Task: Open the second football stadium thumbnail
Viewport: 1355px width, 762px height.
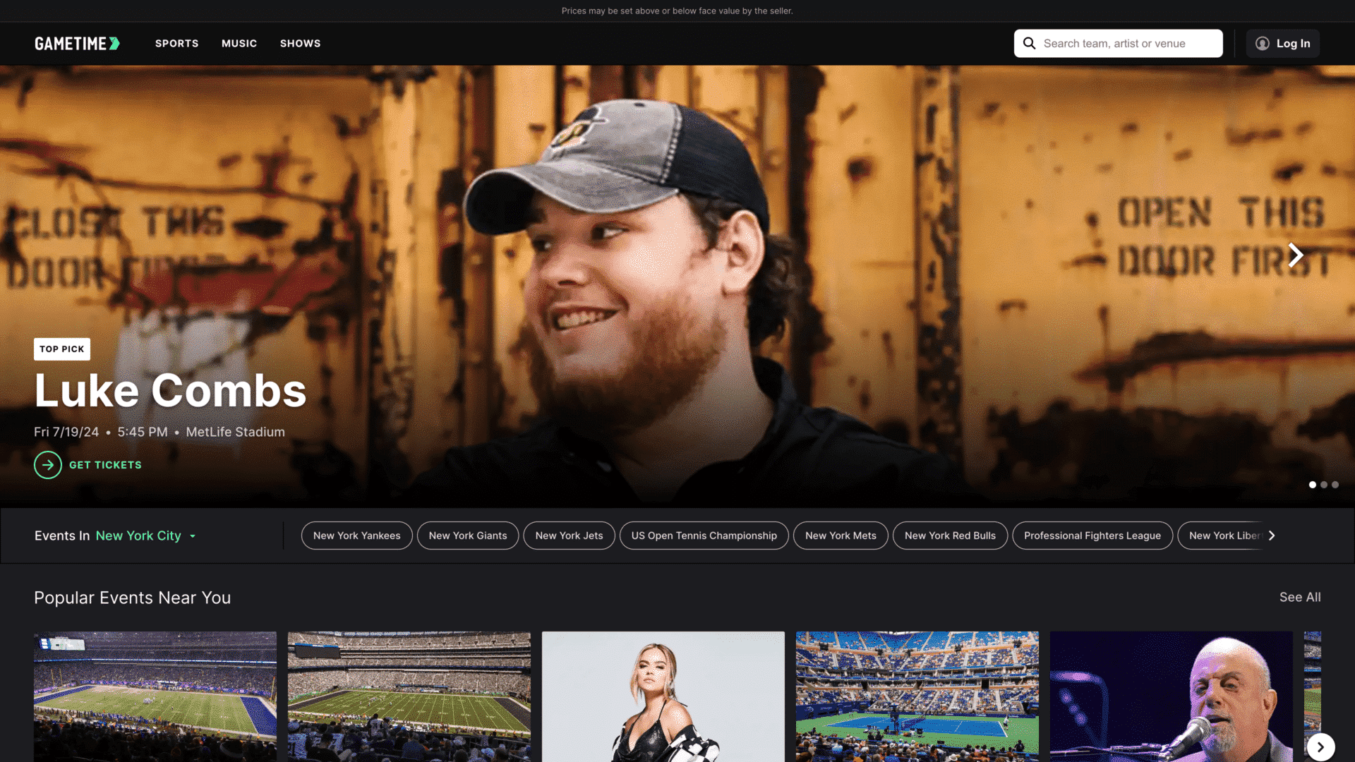Action: (x=409, y=696)
